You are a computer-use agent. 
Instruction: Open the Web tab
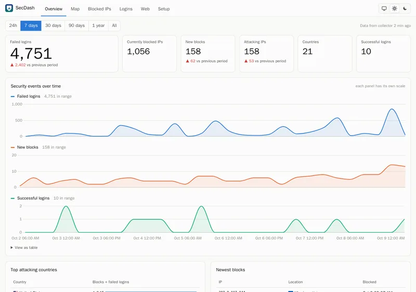tap(145, 9)
